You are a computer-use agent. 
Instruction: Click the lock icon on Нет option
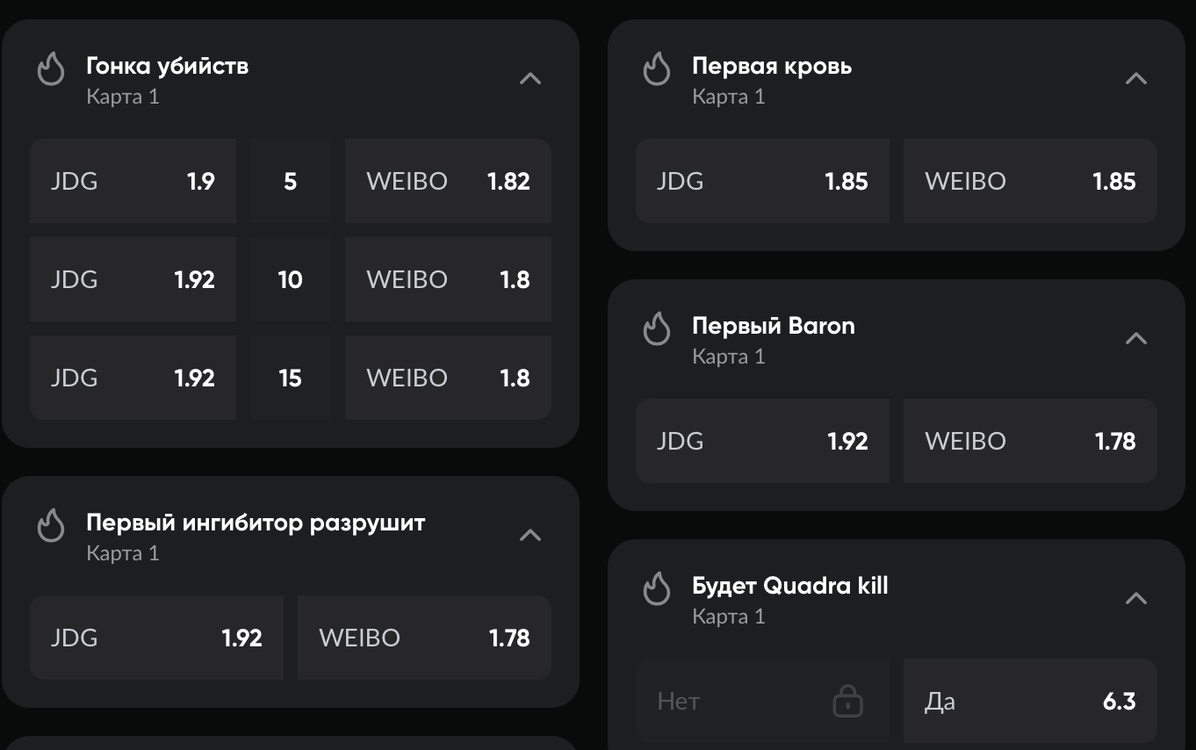[847, 702]
